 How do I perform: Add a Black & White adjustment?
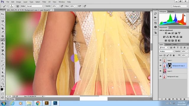tap(171, 37)
